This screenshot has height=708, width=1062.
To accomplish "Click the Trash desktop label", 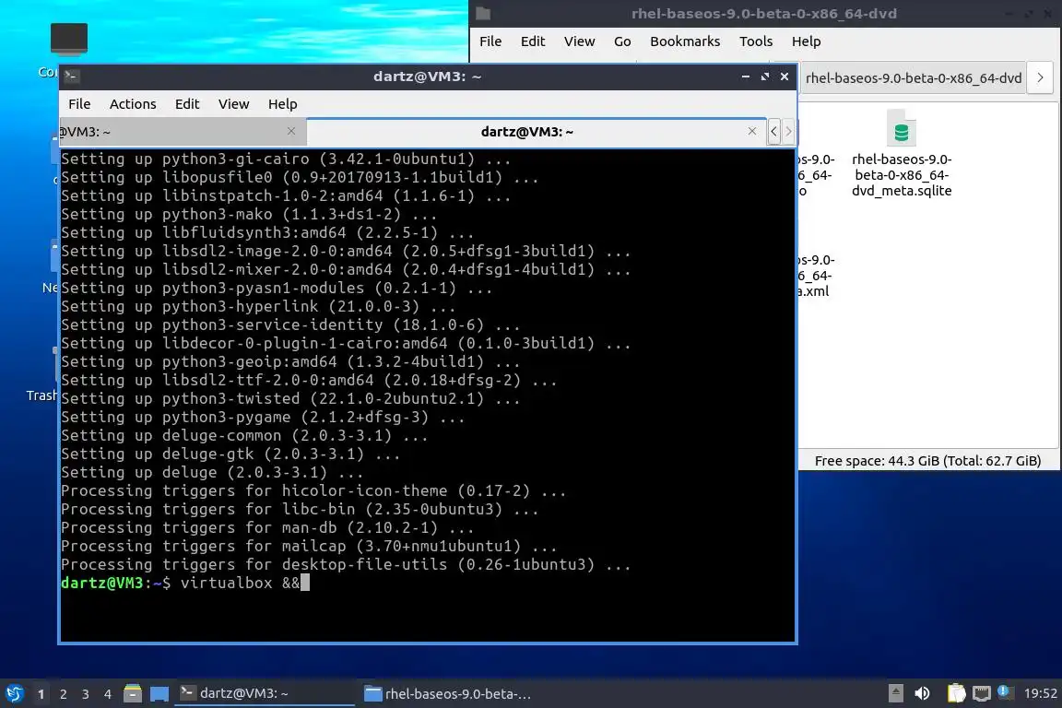I will point(42,395).
